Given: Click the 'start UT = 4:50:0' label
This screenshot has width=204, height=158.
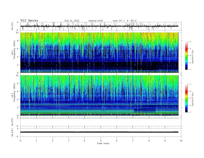Looking at the screenshot, I should click(x=124, y=21).
